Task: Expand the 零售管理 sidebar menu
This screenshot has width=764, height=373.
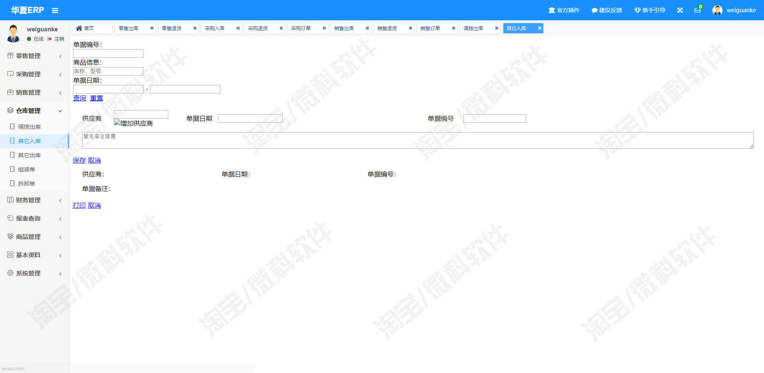Action: (x=35, y=56)
